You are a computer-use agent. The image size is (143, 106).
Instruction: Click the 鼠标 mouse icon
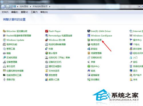[x=131, y=62]
